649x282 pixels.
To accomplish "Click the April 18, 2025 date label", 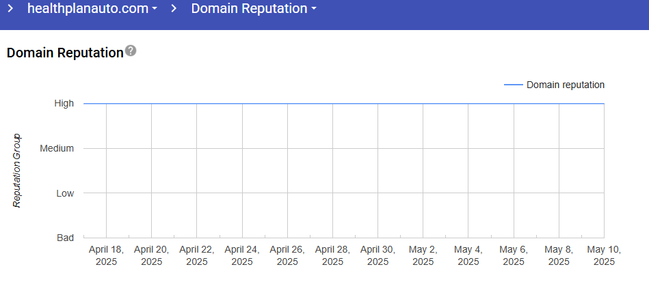I will [x=106, y=255].
